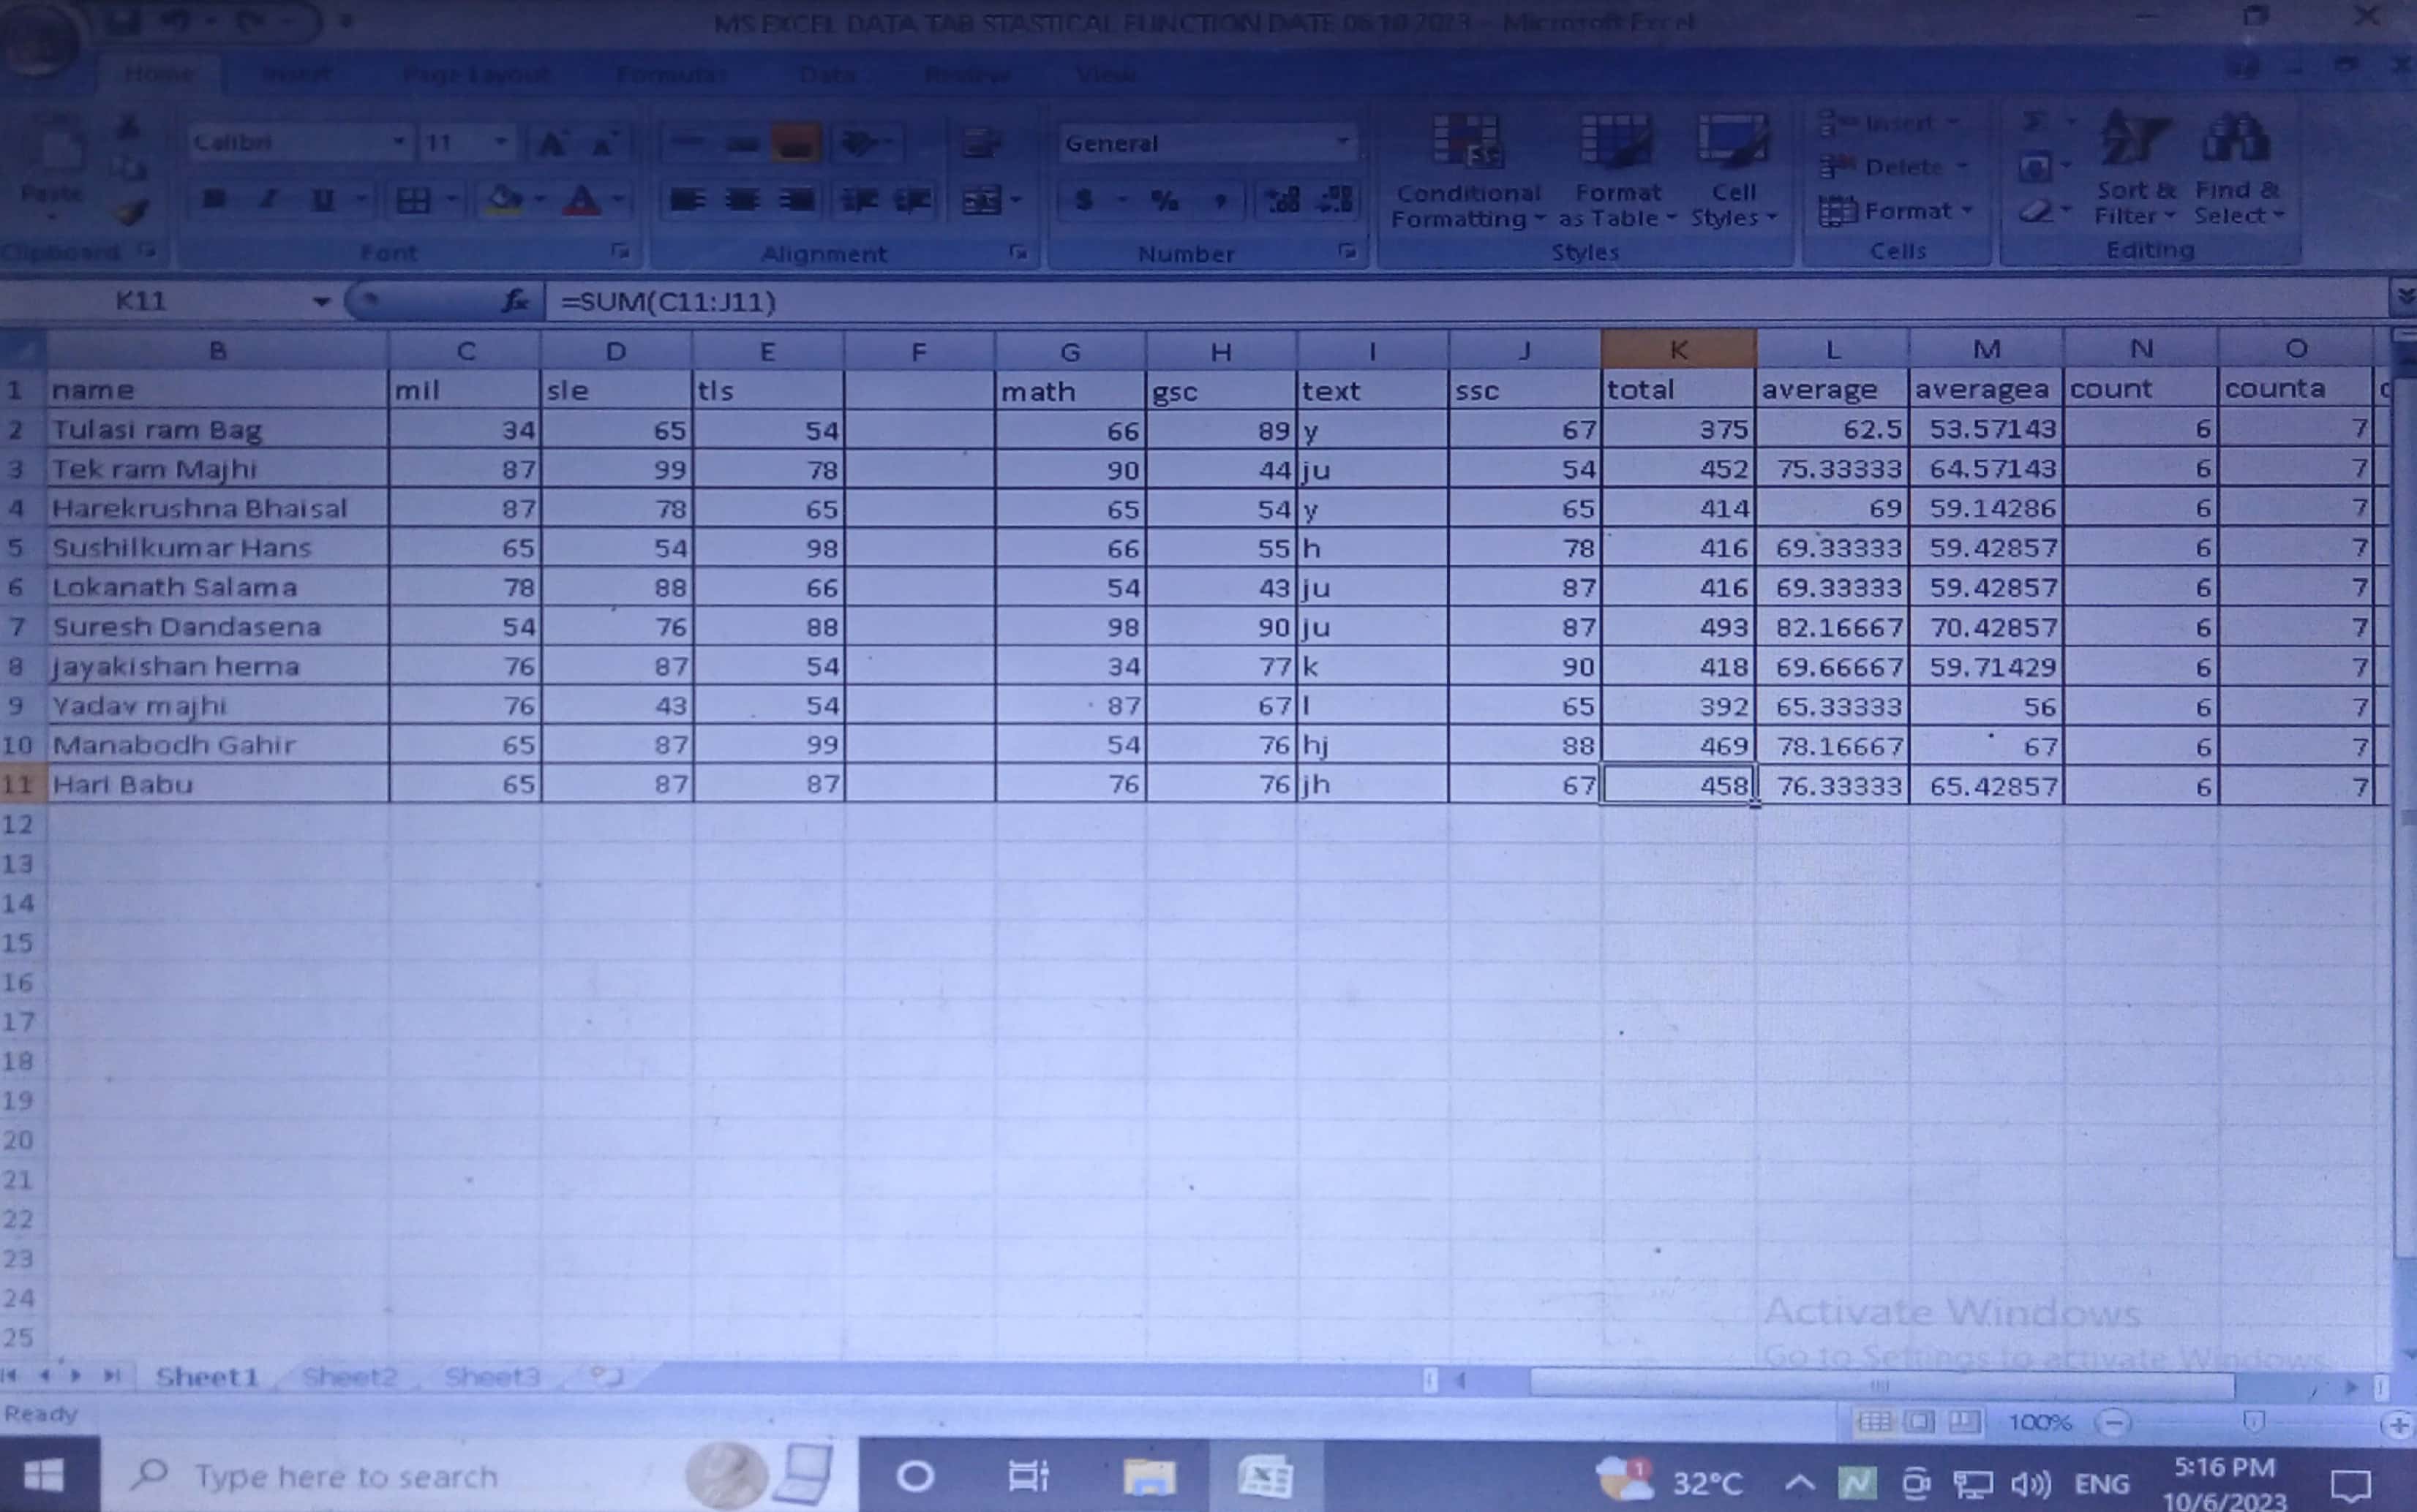Click the Insert Function fx icon
The height and width of the screenshot is (1512, 2417).
click(515, 300)
